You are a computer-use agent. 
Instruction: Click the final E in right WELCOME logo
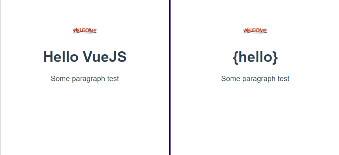265,31
